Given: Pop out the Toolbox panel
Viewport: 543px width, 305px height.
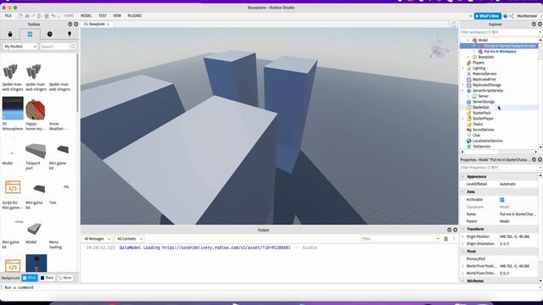Looking at the screenshot, I should (70, 25).
